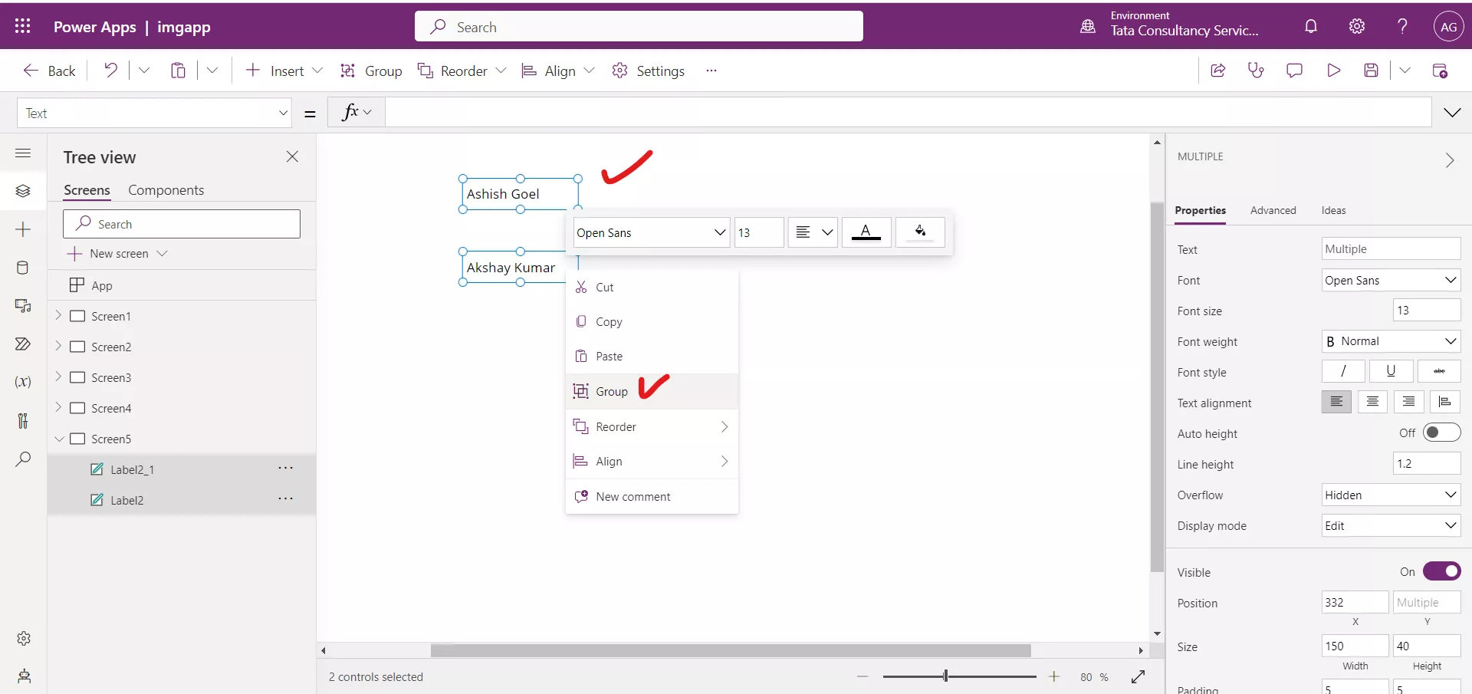Preview the app using the Play icon

click(x=1333, y=71)
